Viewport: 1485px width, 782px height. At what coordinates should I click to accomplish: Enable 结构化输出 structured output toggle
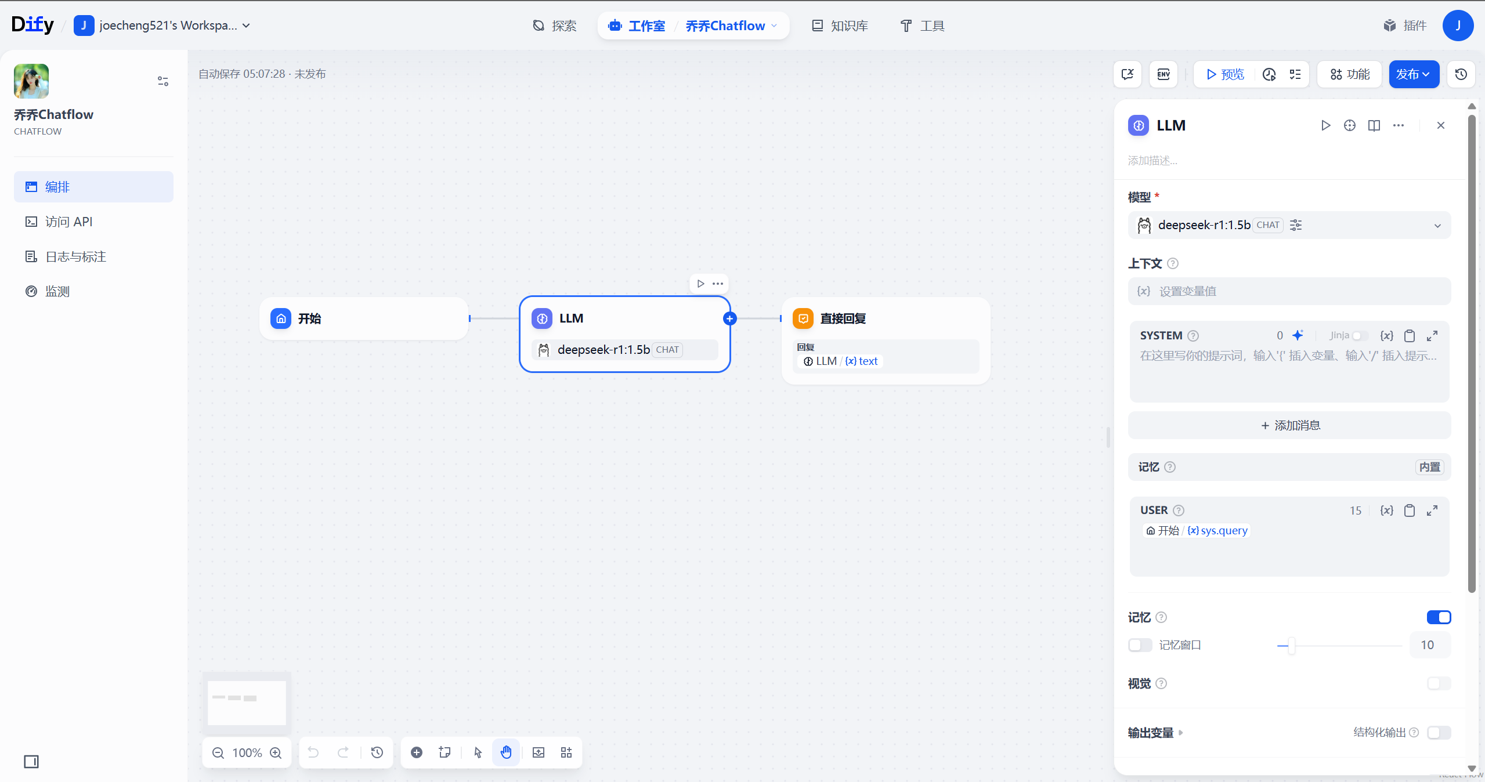(x=1439, y=733)
